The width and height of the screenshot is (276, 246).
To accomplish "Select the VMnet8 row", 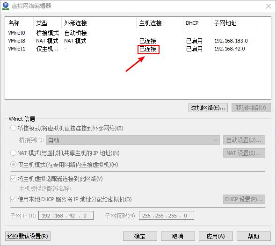I will (x=138, y=41).
